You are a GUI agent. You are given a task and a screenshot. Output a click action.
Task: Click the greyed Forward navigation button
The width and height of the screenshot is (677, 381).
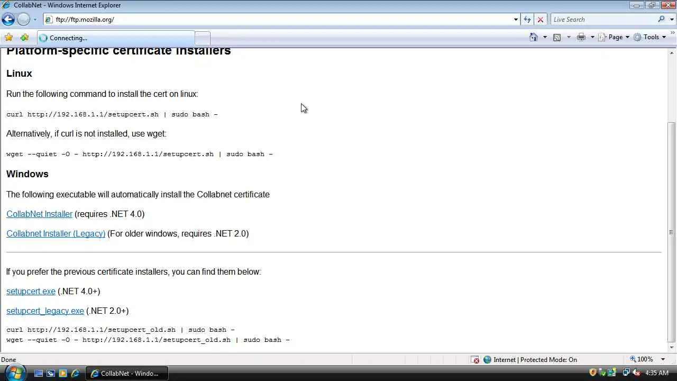pos(23,20)
